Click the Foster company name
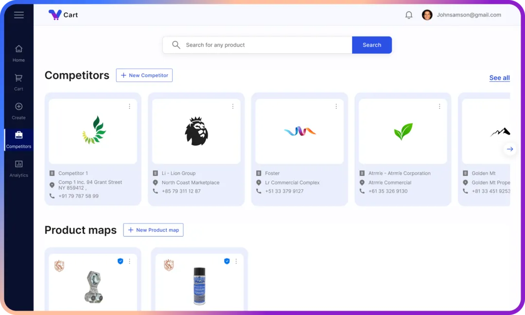The height and width of the screenshot is (315, 525). [272, 173]
